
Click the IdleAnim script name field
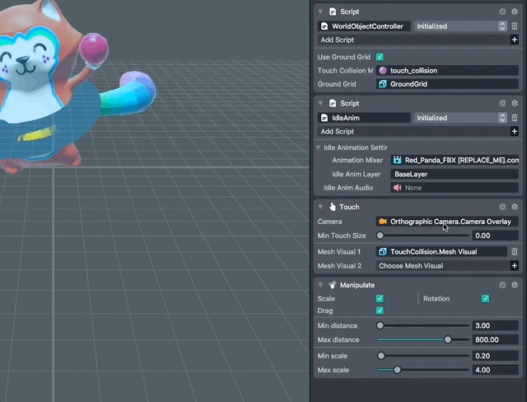364,118
